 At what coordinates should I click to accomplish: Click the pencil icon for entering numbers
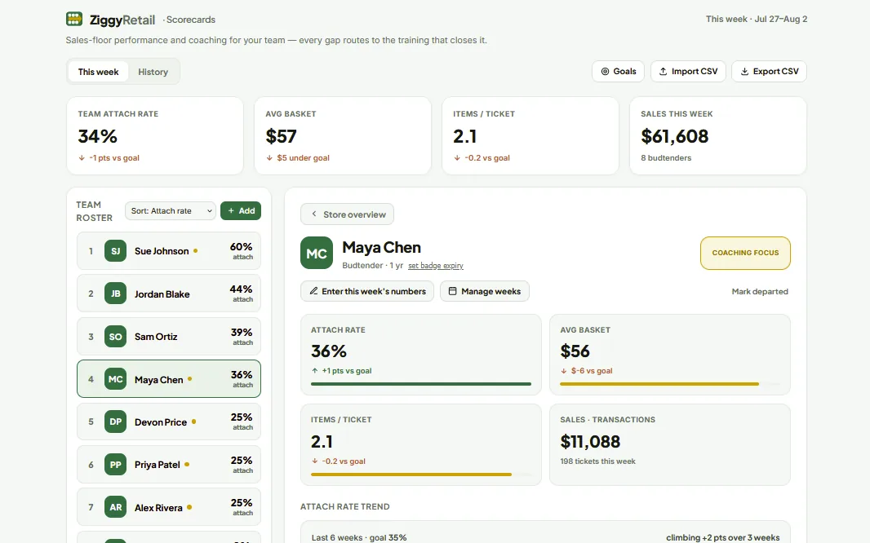click(x=313, y=291)
